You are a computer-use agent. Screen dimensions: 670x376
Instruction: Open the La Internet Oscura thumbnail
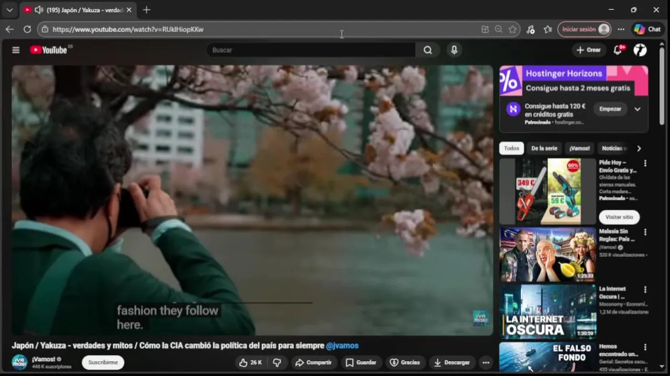click(x=547, y=312)
